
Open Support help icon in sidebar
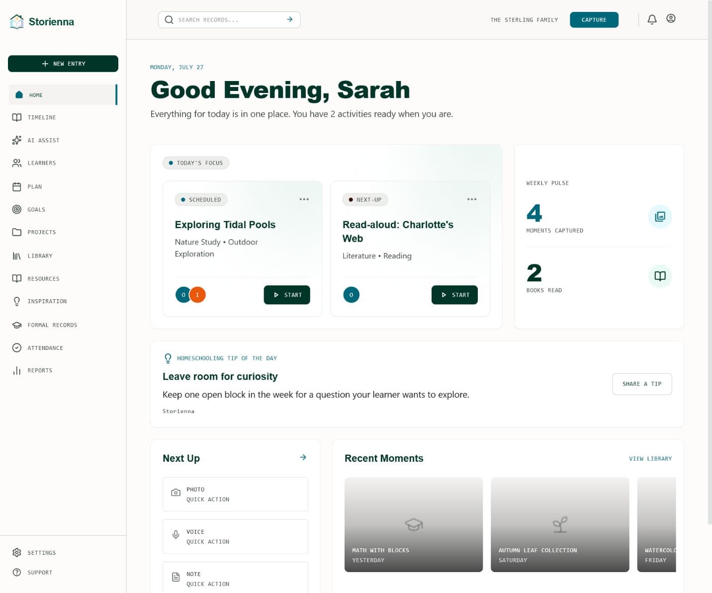click(17, 572)
